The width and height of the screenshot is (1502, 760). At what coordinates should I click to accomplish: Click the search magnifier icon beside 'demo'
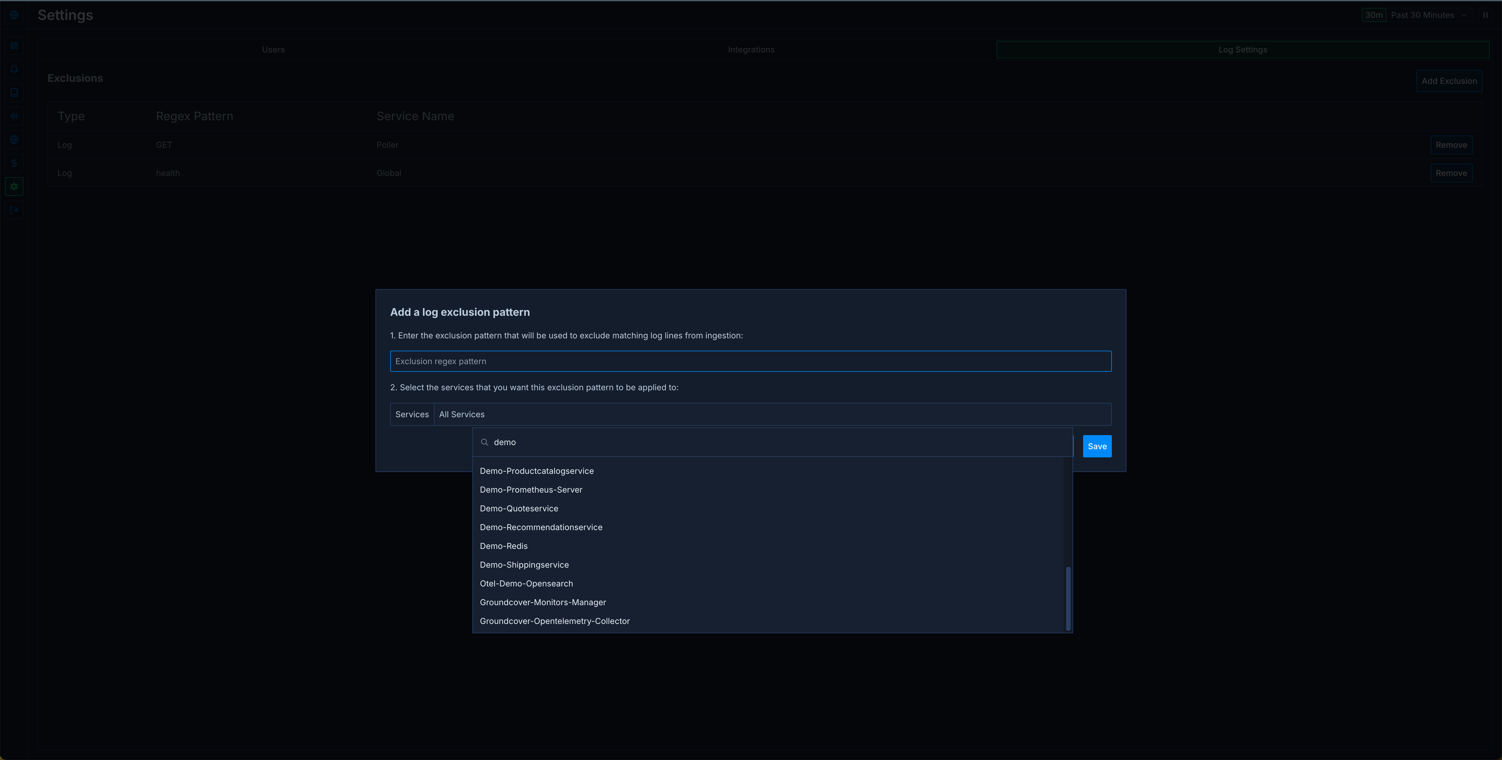pos(484,442)
